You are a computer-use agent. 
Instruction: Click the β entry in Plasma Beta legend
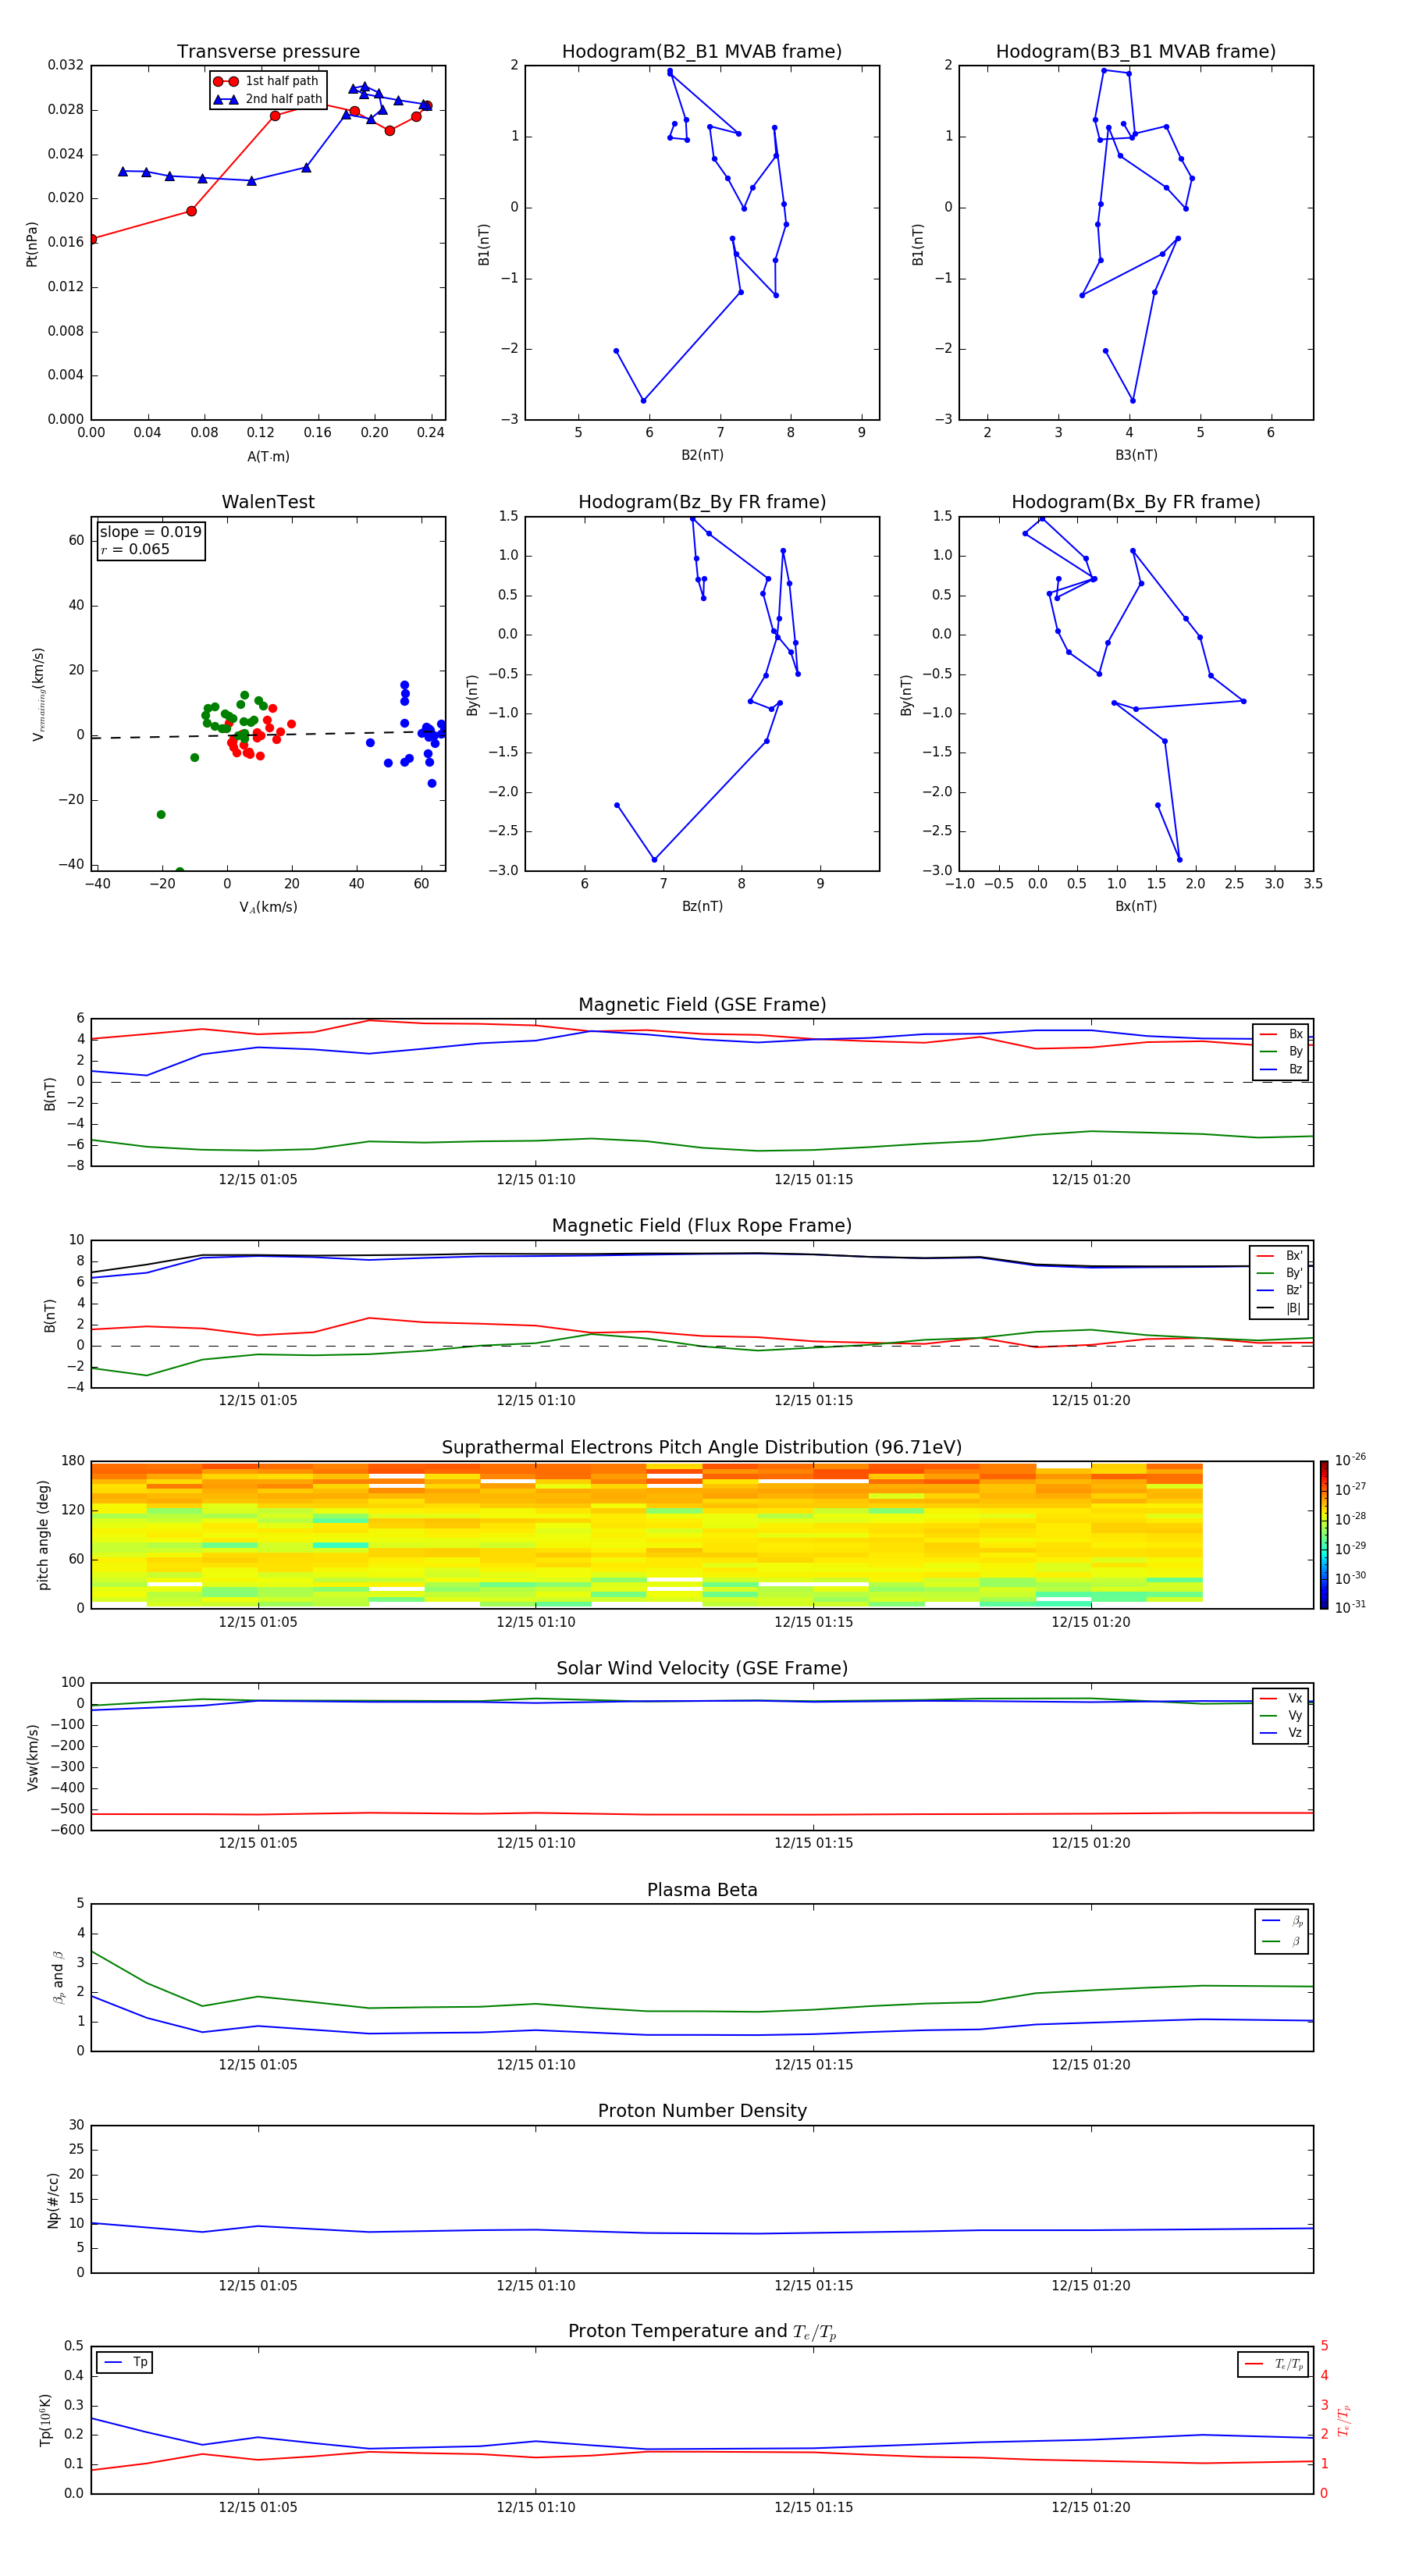click(x=1282, y=1942)
